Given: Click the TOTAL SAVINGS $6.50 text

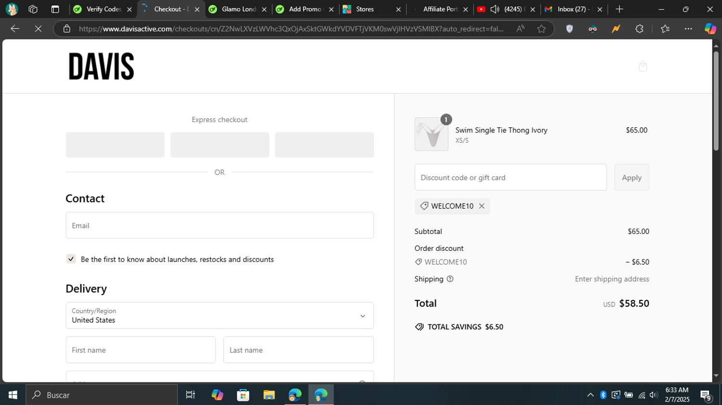Looking at the screenshot, I should click(x=465, y=327).
